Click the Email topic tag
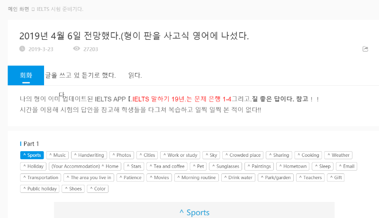 [x=347, y=166]
